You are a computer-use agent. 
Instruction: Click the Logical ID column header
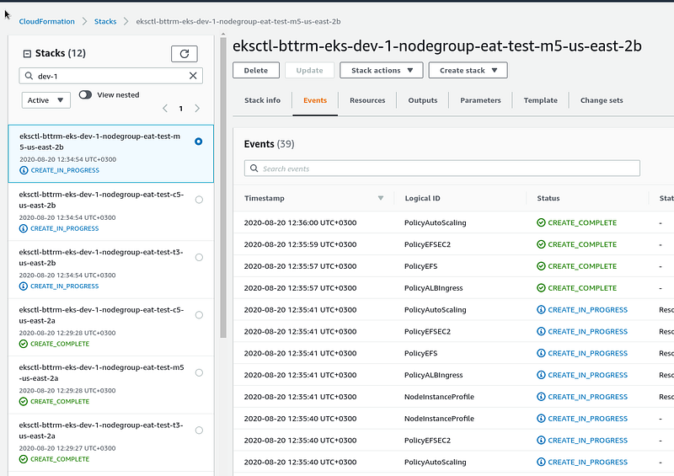[422, 198]
